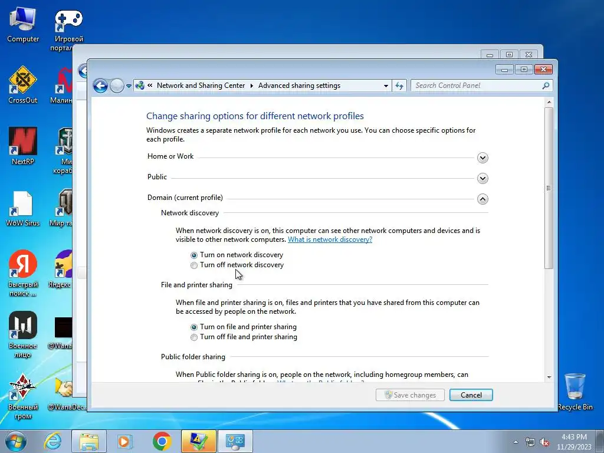
Task: Click the Control Panel address bar icon
Action: (x=140, y=86)
